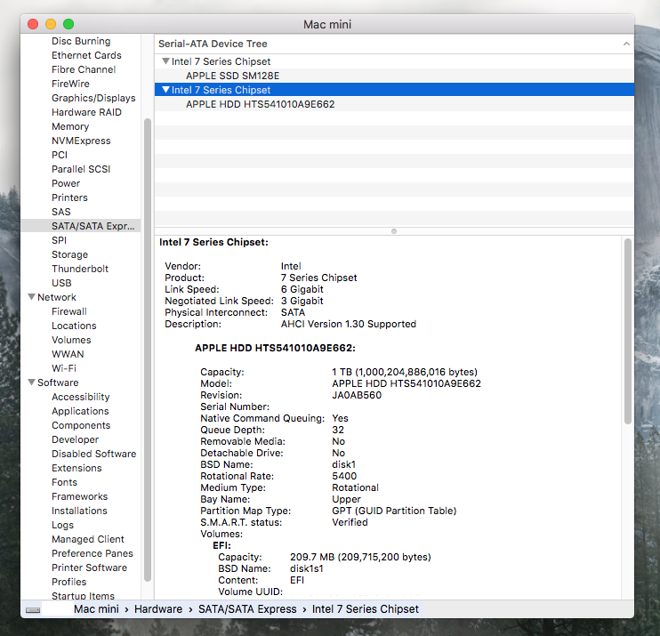The width and height of the screenshot is (660, 636).
Task: Show Power information
Action: coord(66,183)
